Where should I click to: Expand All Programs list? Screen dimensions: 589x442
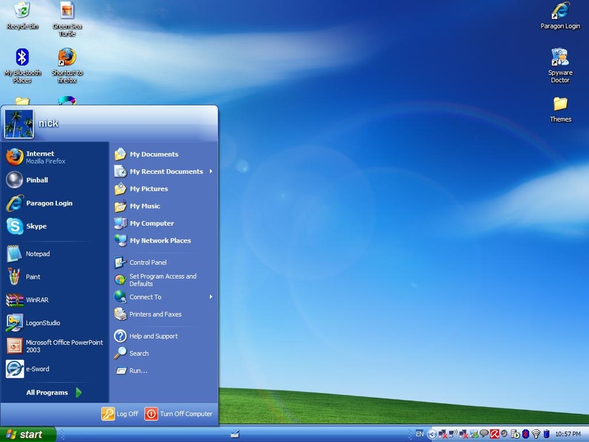pyautogui.click(x=54, y=392)
